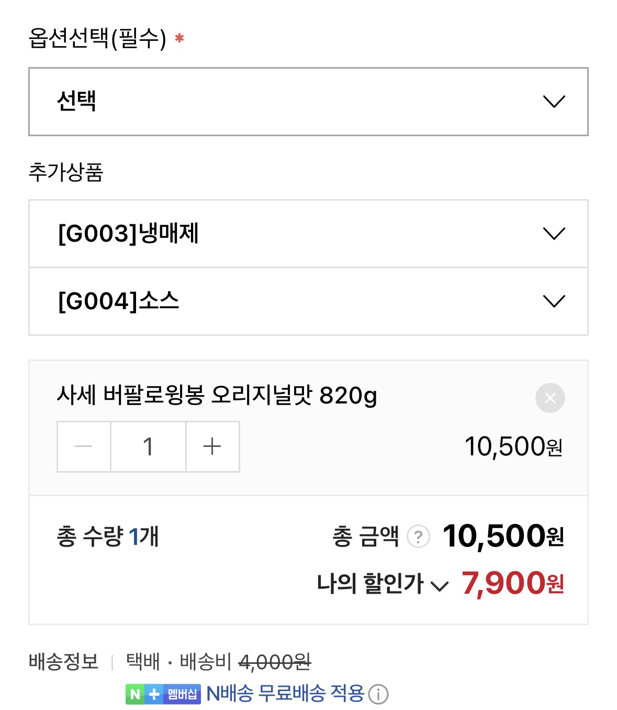The image size is (617, 710).
Task: Expand the [G003]냉매제 additional product dropdown
Action: (308, 234)
